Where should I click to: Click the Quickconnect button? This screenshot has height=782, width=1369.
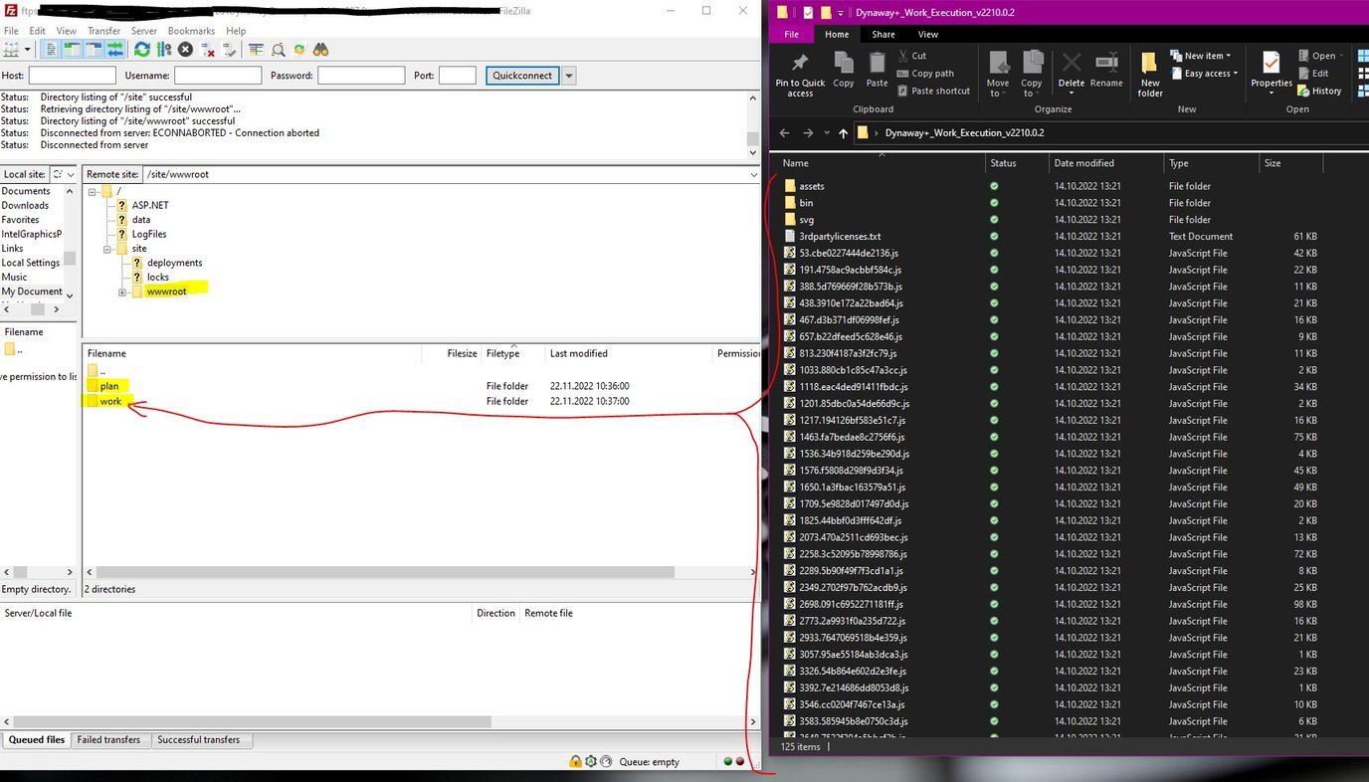click(522, 76)
